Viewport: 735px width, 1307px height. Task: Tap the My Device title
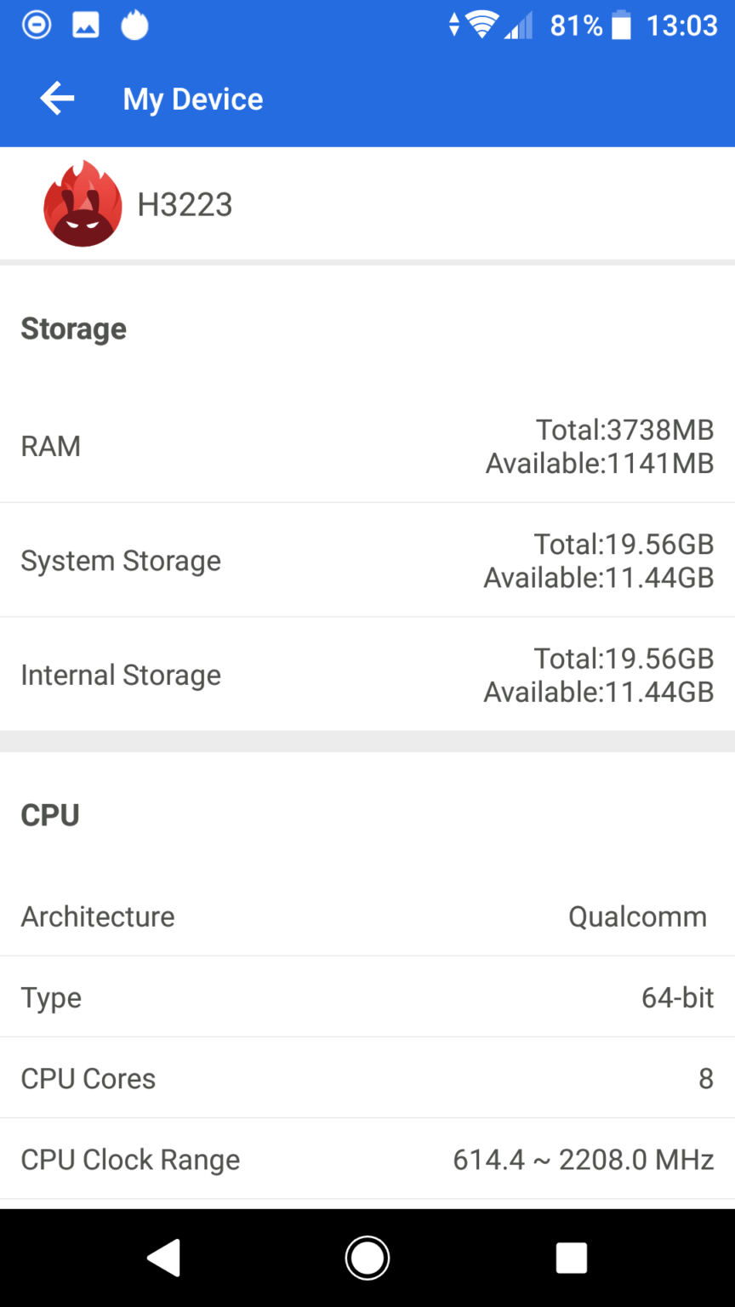point(193,100)
